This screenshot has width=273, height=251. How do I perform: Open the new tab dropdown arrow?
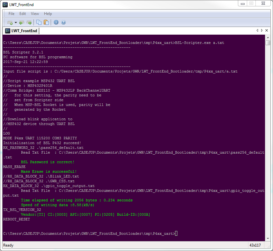[16, 22]
